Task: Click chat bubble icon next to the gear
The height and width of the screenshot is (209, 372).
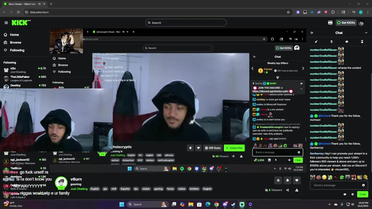Action: click(345, 194)
